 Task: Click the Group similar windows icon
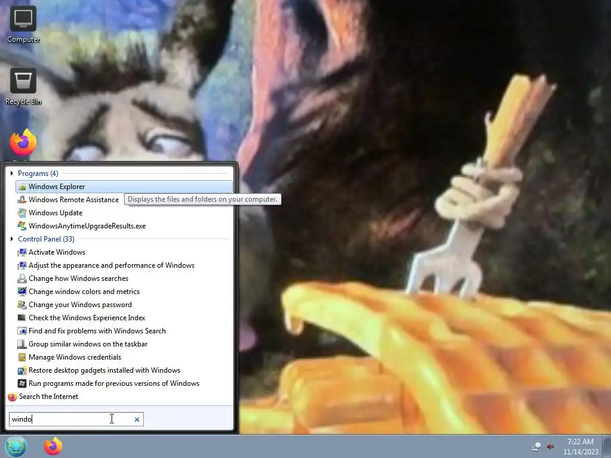[x=22, y=344]
